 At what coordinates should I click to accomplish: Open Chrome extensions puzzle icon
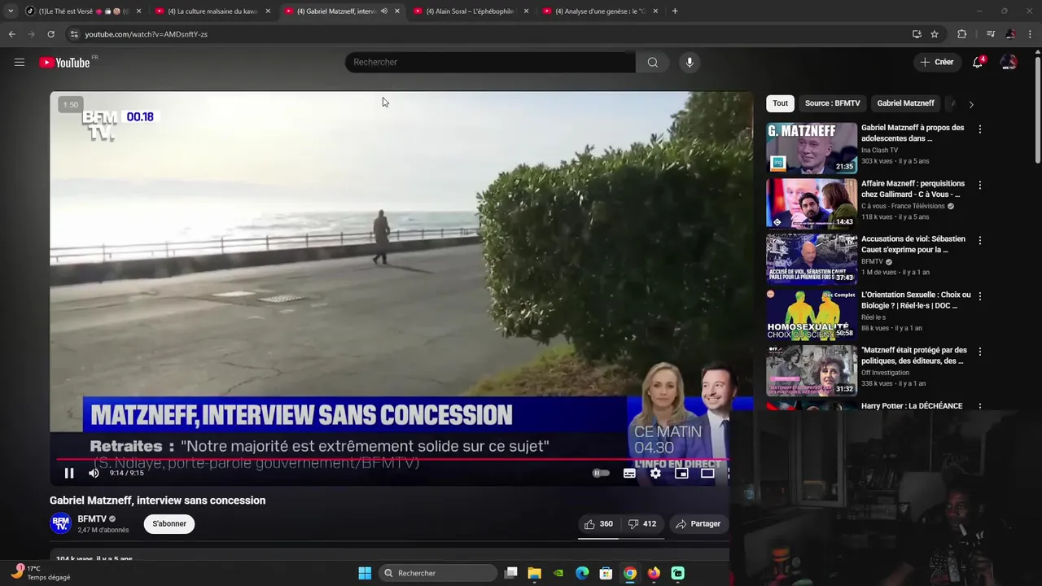(961, 34)
